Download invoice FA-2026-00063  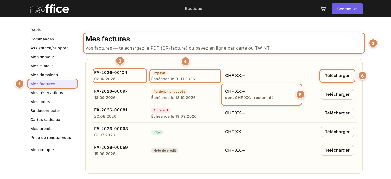click(x=337, y=132)
